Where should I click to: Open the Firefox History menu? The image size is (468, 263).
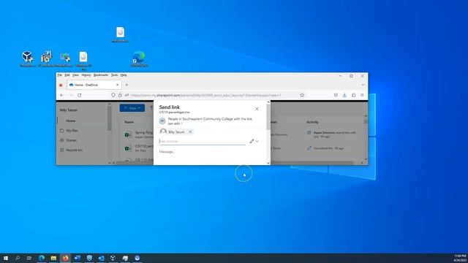[86, 75]
